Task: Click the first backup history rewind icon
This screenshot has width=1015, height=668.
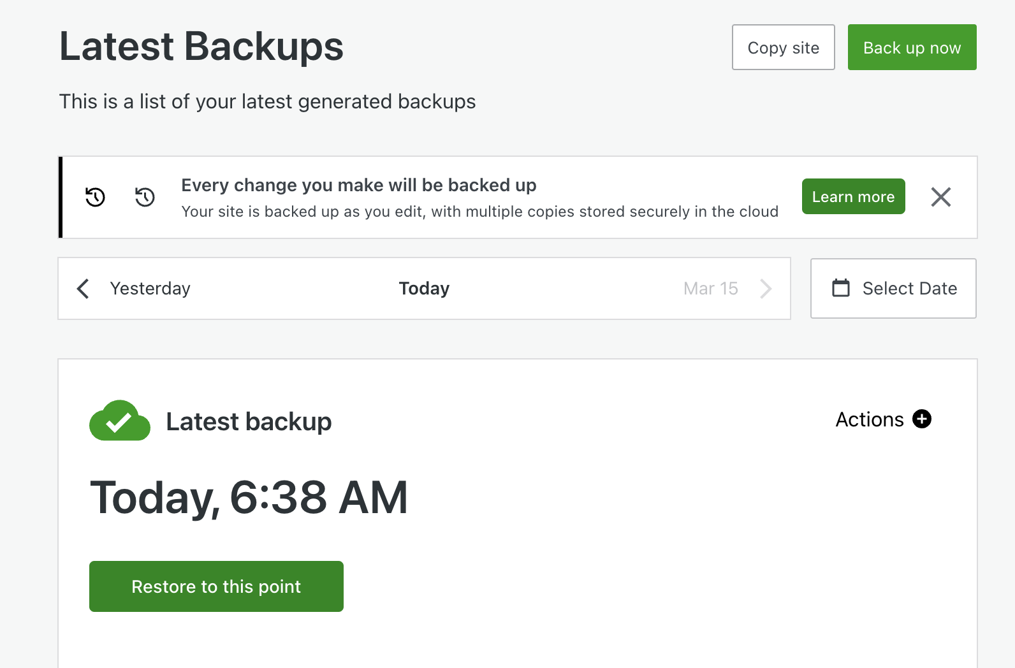Action: [x=94, y=197]
